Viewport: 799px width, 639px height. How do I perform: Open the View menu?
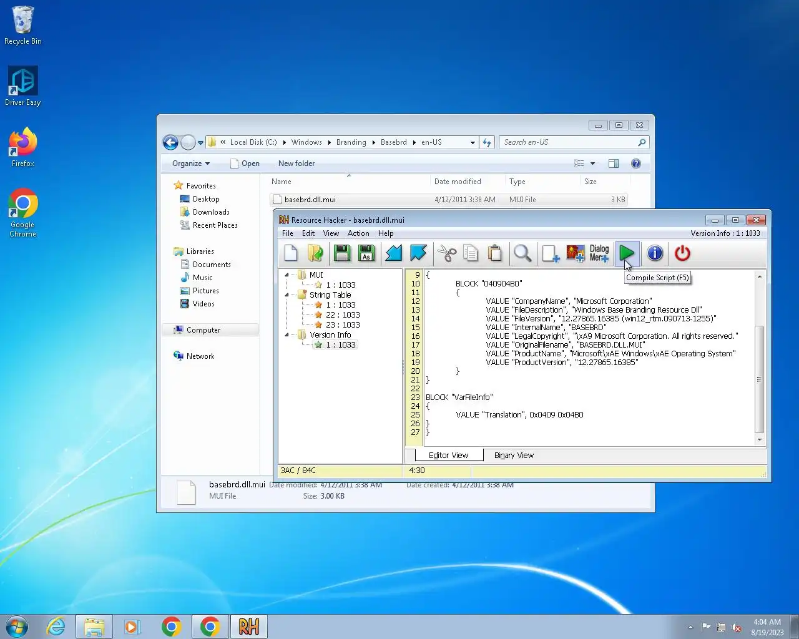[x=331, y=233]
